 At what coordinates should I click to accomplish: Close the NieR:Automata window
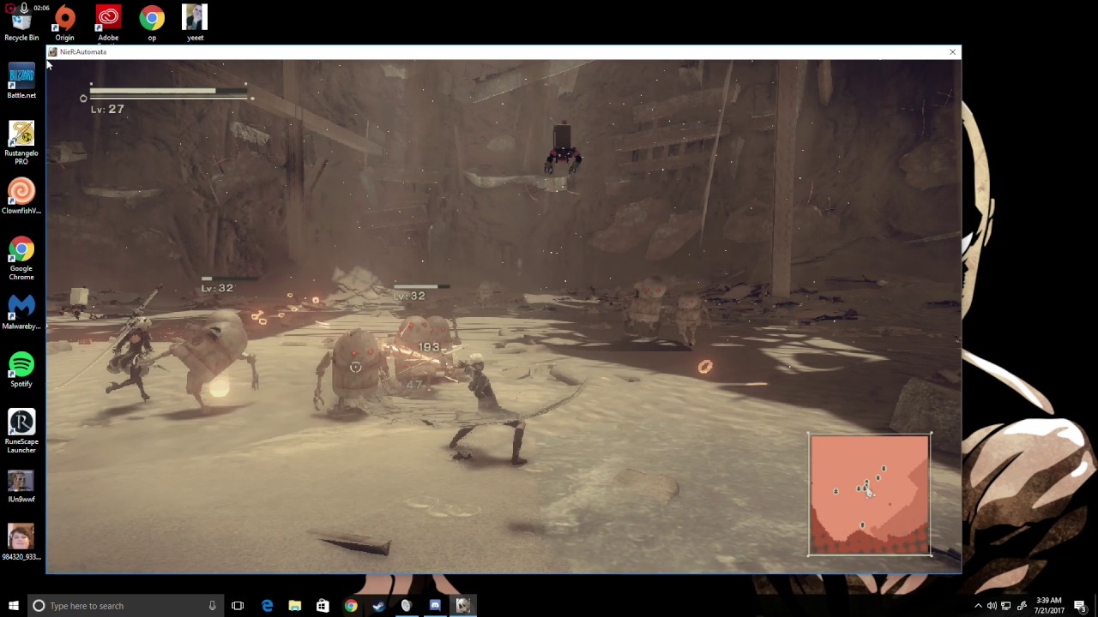pyautogui.click(x=952, y=52)
